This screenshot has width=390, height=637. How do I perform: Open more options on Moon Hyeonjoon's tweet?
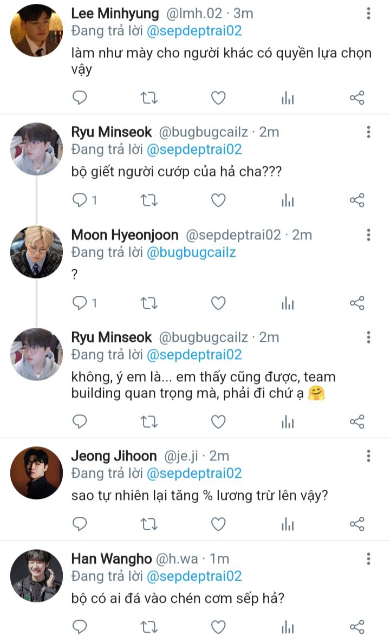(368, 235)
